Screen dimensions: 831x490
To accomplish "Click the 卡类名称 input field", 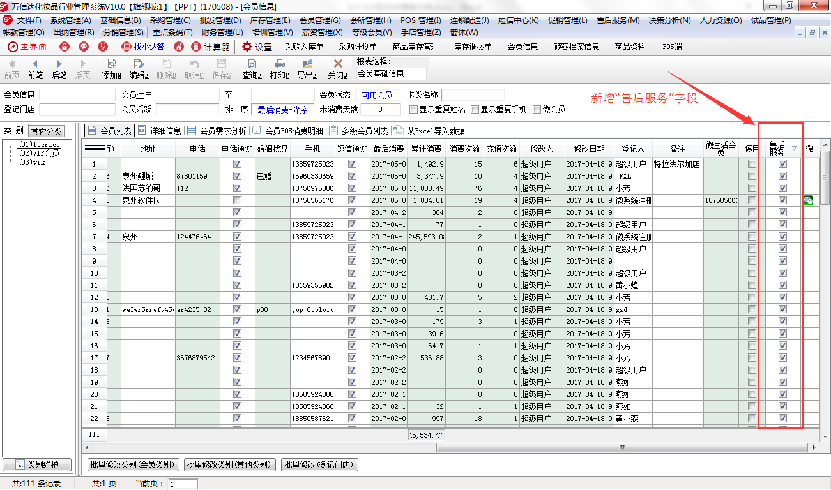I will (473, 94).
